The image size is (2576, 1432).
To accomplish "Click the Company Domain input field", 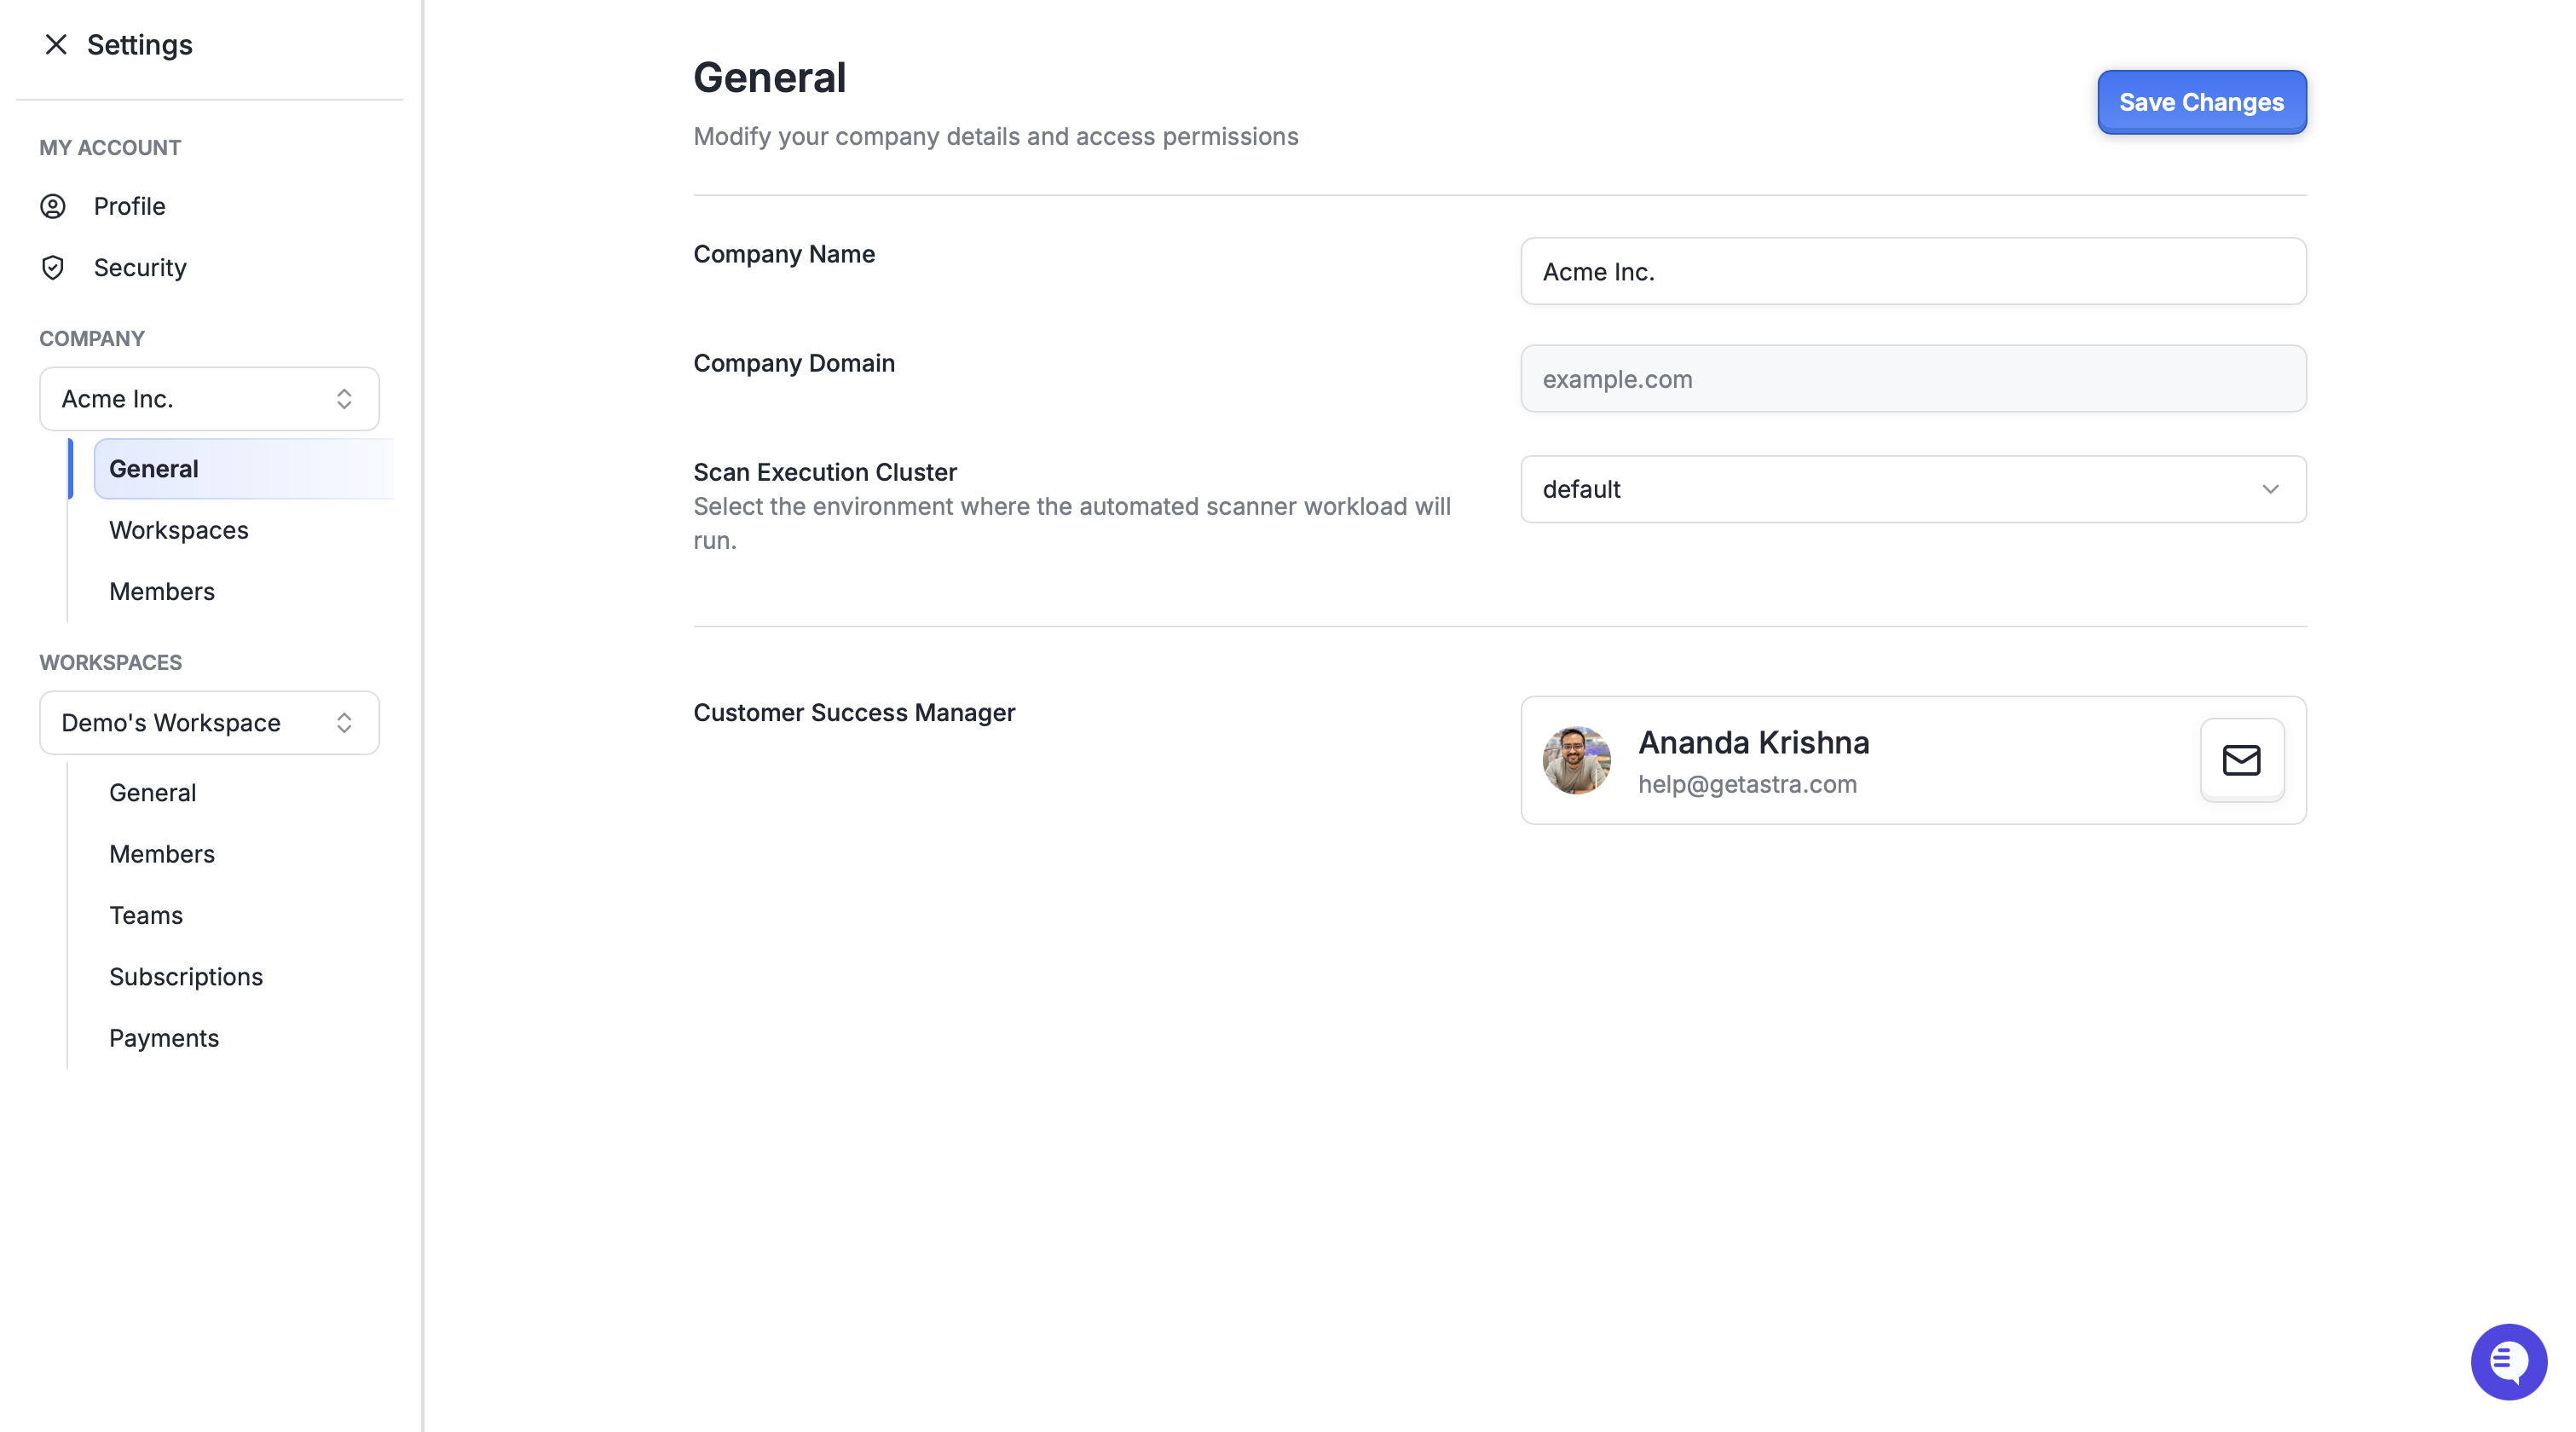I will click(1913, 379).
